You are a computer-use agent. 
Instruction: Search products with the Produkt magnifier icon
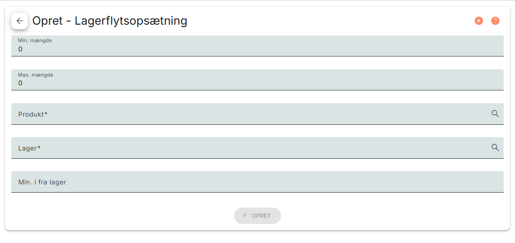click(x=495, y=114)
